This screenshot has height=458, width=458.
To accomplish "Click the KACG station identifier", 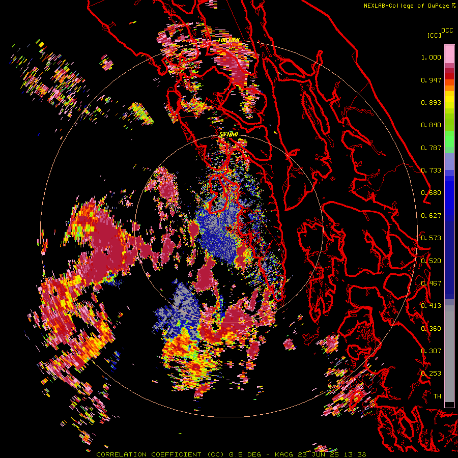I will click(x=285, y=454).
